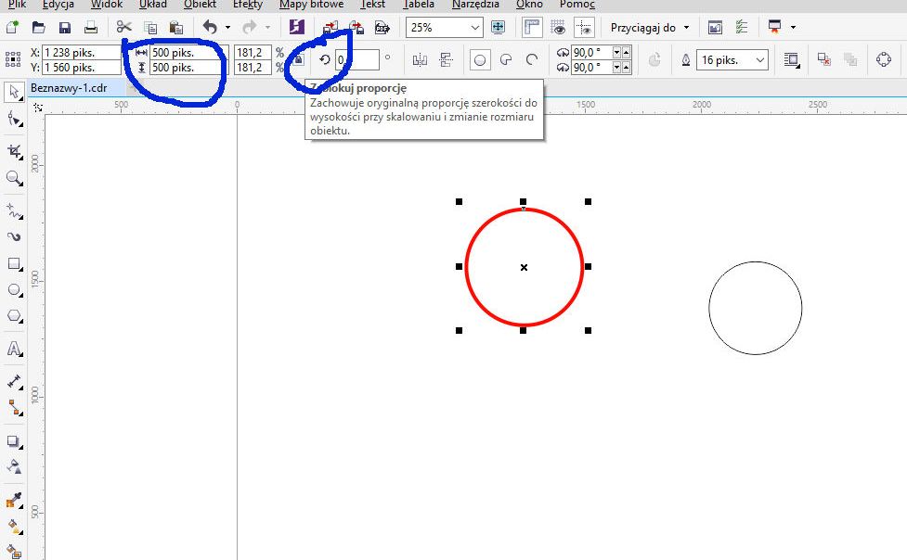Click the red circle on canvas
This screenshot has height=560, width=907.
coord(582,266)
